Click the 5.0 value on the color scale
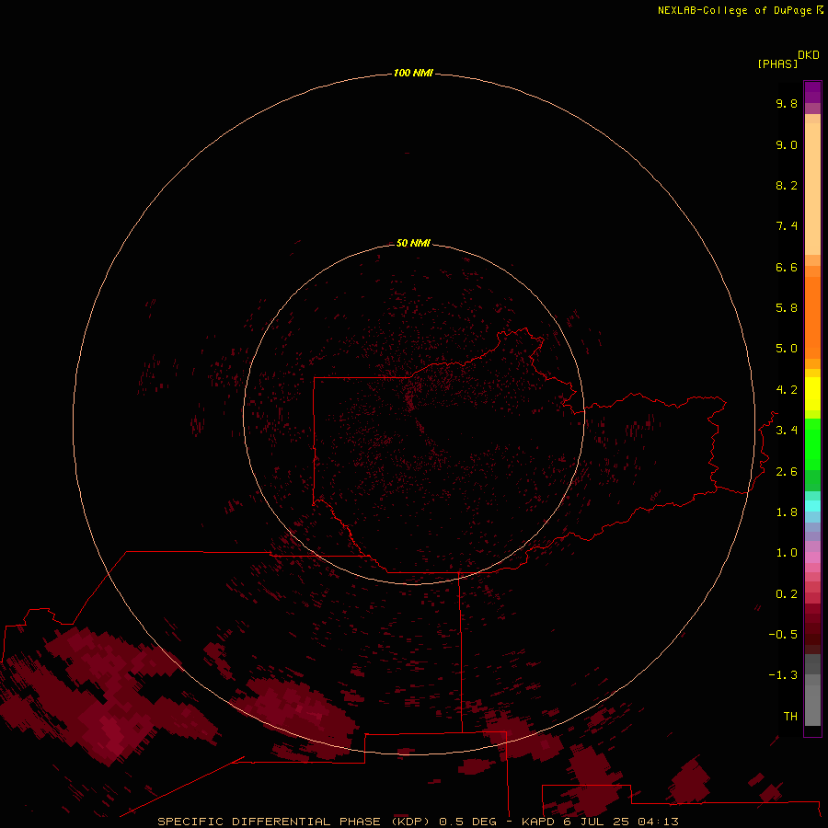This screenshot has height=828, width=828. [787, 349]
